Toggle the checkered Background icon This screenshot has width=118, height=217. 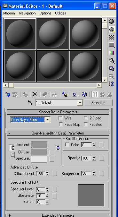tap(112, 37)
